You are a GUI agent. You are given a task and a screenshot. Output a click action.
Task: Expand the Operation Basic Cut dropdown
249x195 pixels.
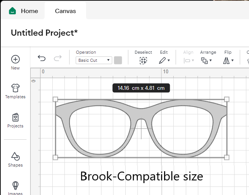click(94, 60)
